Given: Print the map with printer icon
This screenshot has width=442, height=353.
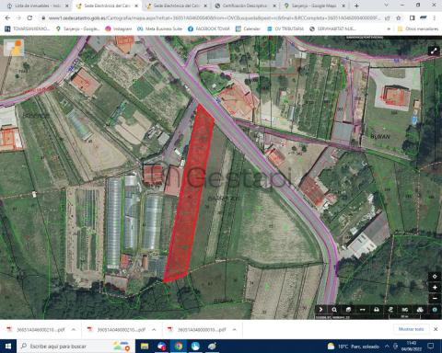Looking at the screenshot, I should [377, 310].
